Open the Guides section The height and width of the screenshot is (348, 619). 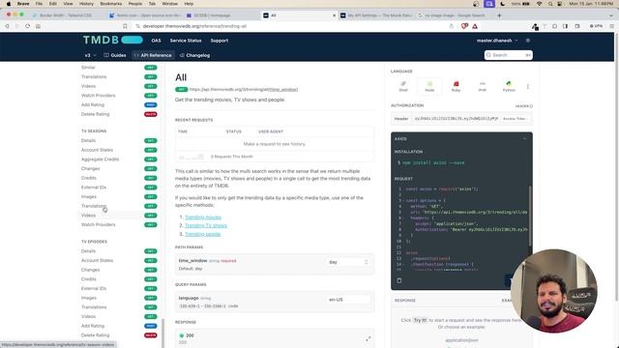click(115, 55)
